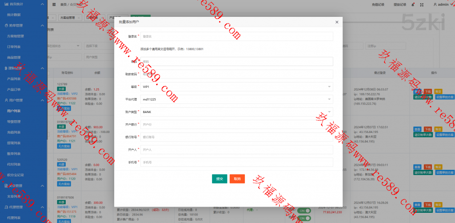Open 等级管理 in the sidebar

click(14, 121)
